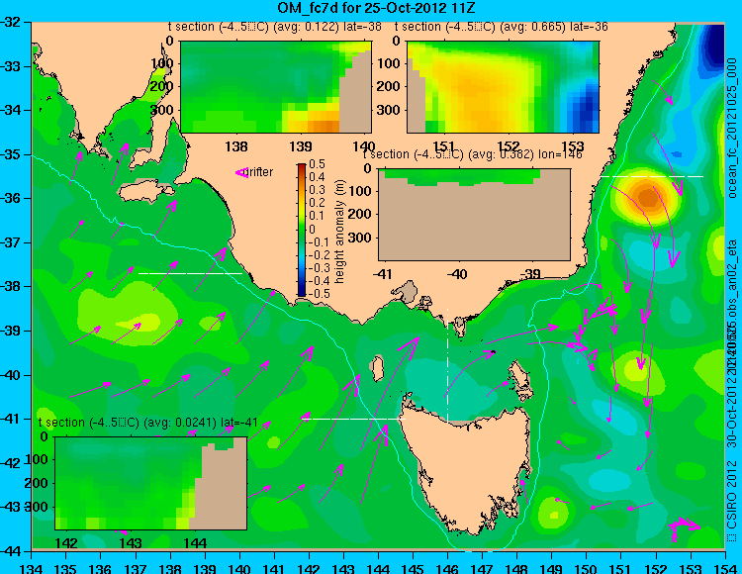Viewport: 742px width, 574px height.
Task: Click the 139 tick under the lat=-38 inset
Action: pos(301,146)
